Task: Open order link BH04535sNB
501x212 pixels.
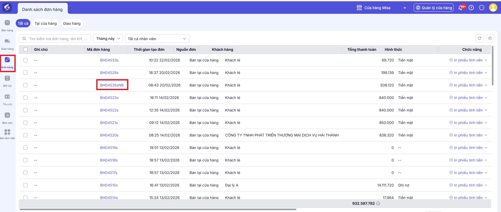Action: click(x=112, y=85)
